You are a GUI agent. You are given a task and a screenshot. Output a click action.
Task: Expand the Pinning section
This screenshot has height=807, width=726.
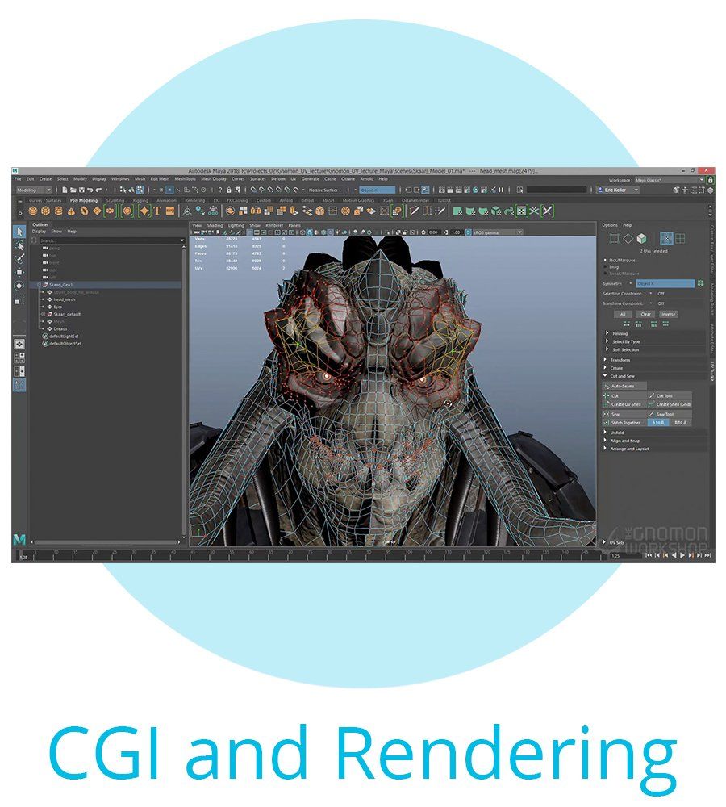click(x=620, y=333)
